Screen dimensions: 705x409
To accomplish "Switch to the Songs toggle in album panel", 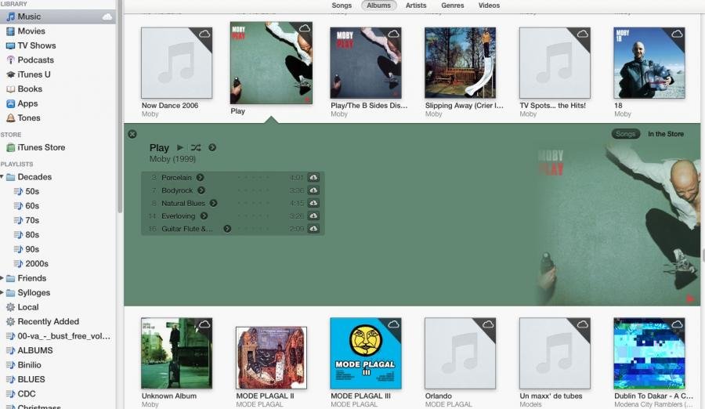I will click(x=625, y=134).
